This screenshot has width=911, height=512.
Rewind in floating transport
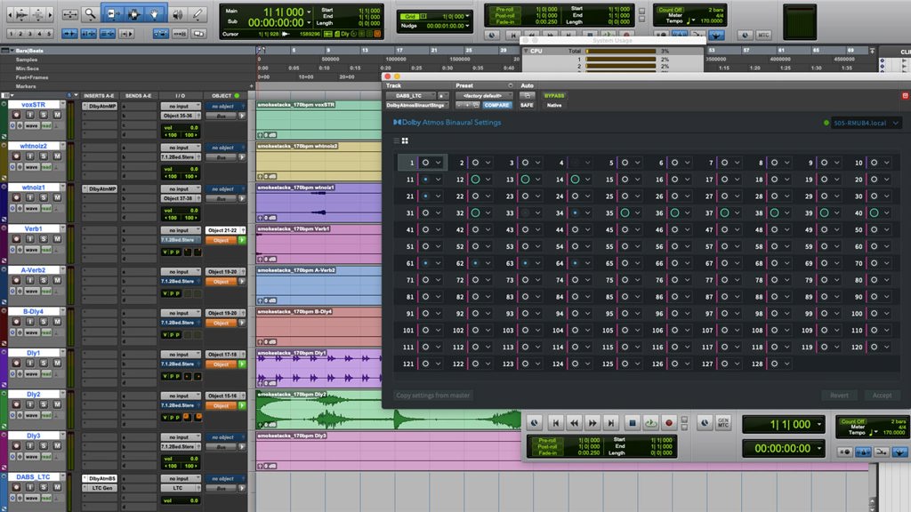click(x=574, y=423)
